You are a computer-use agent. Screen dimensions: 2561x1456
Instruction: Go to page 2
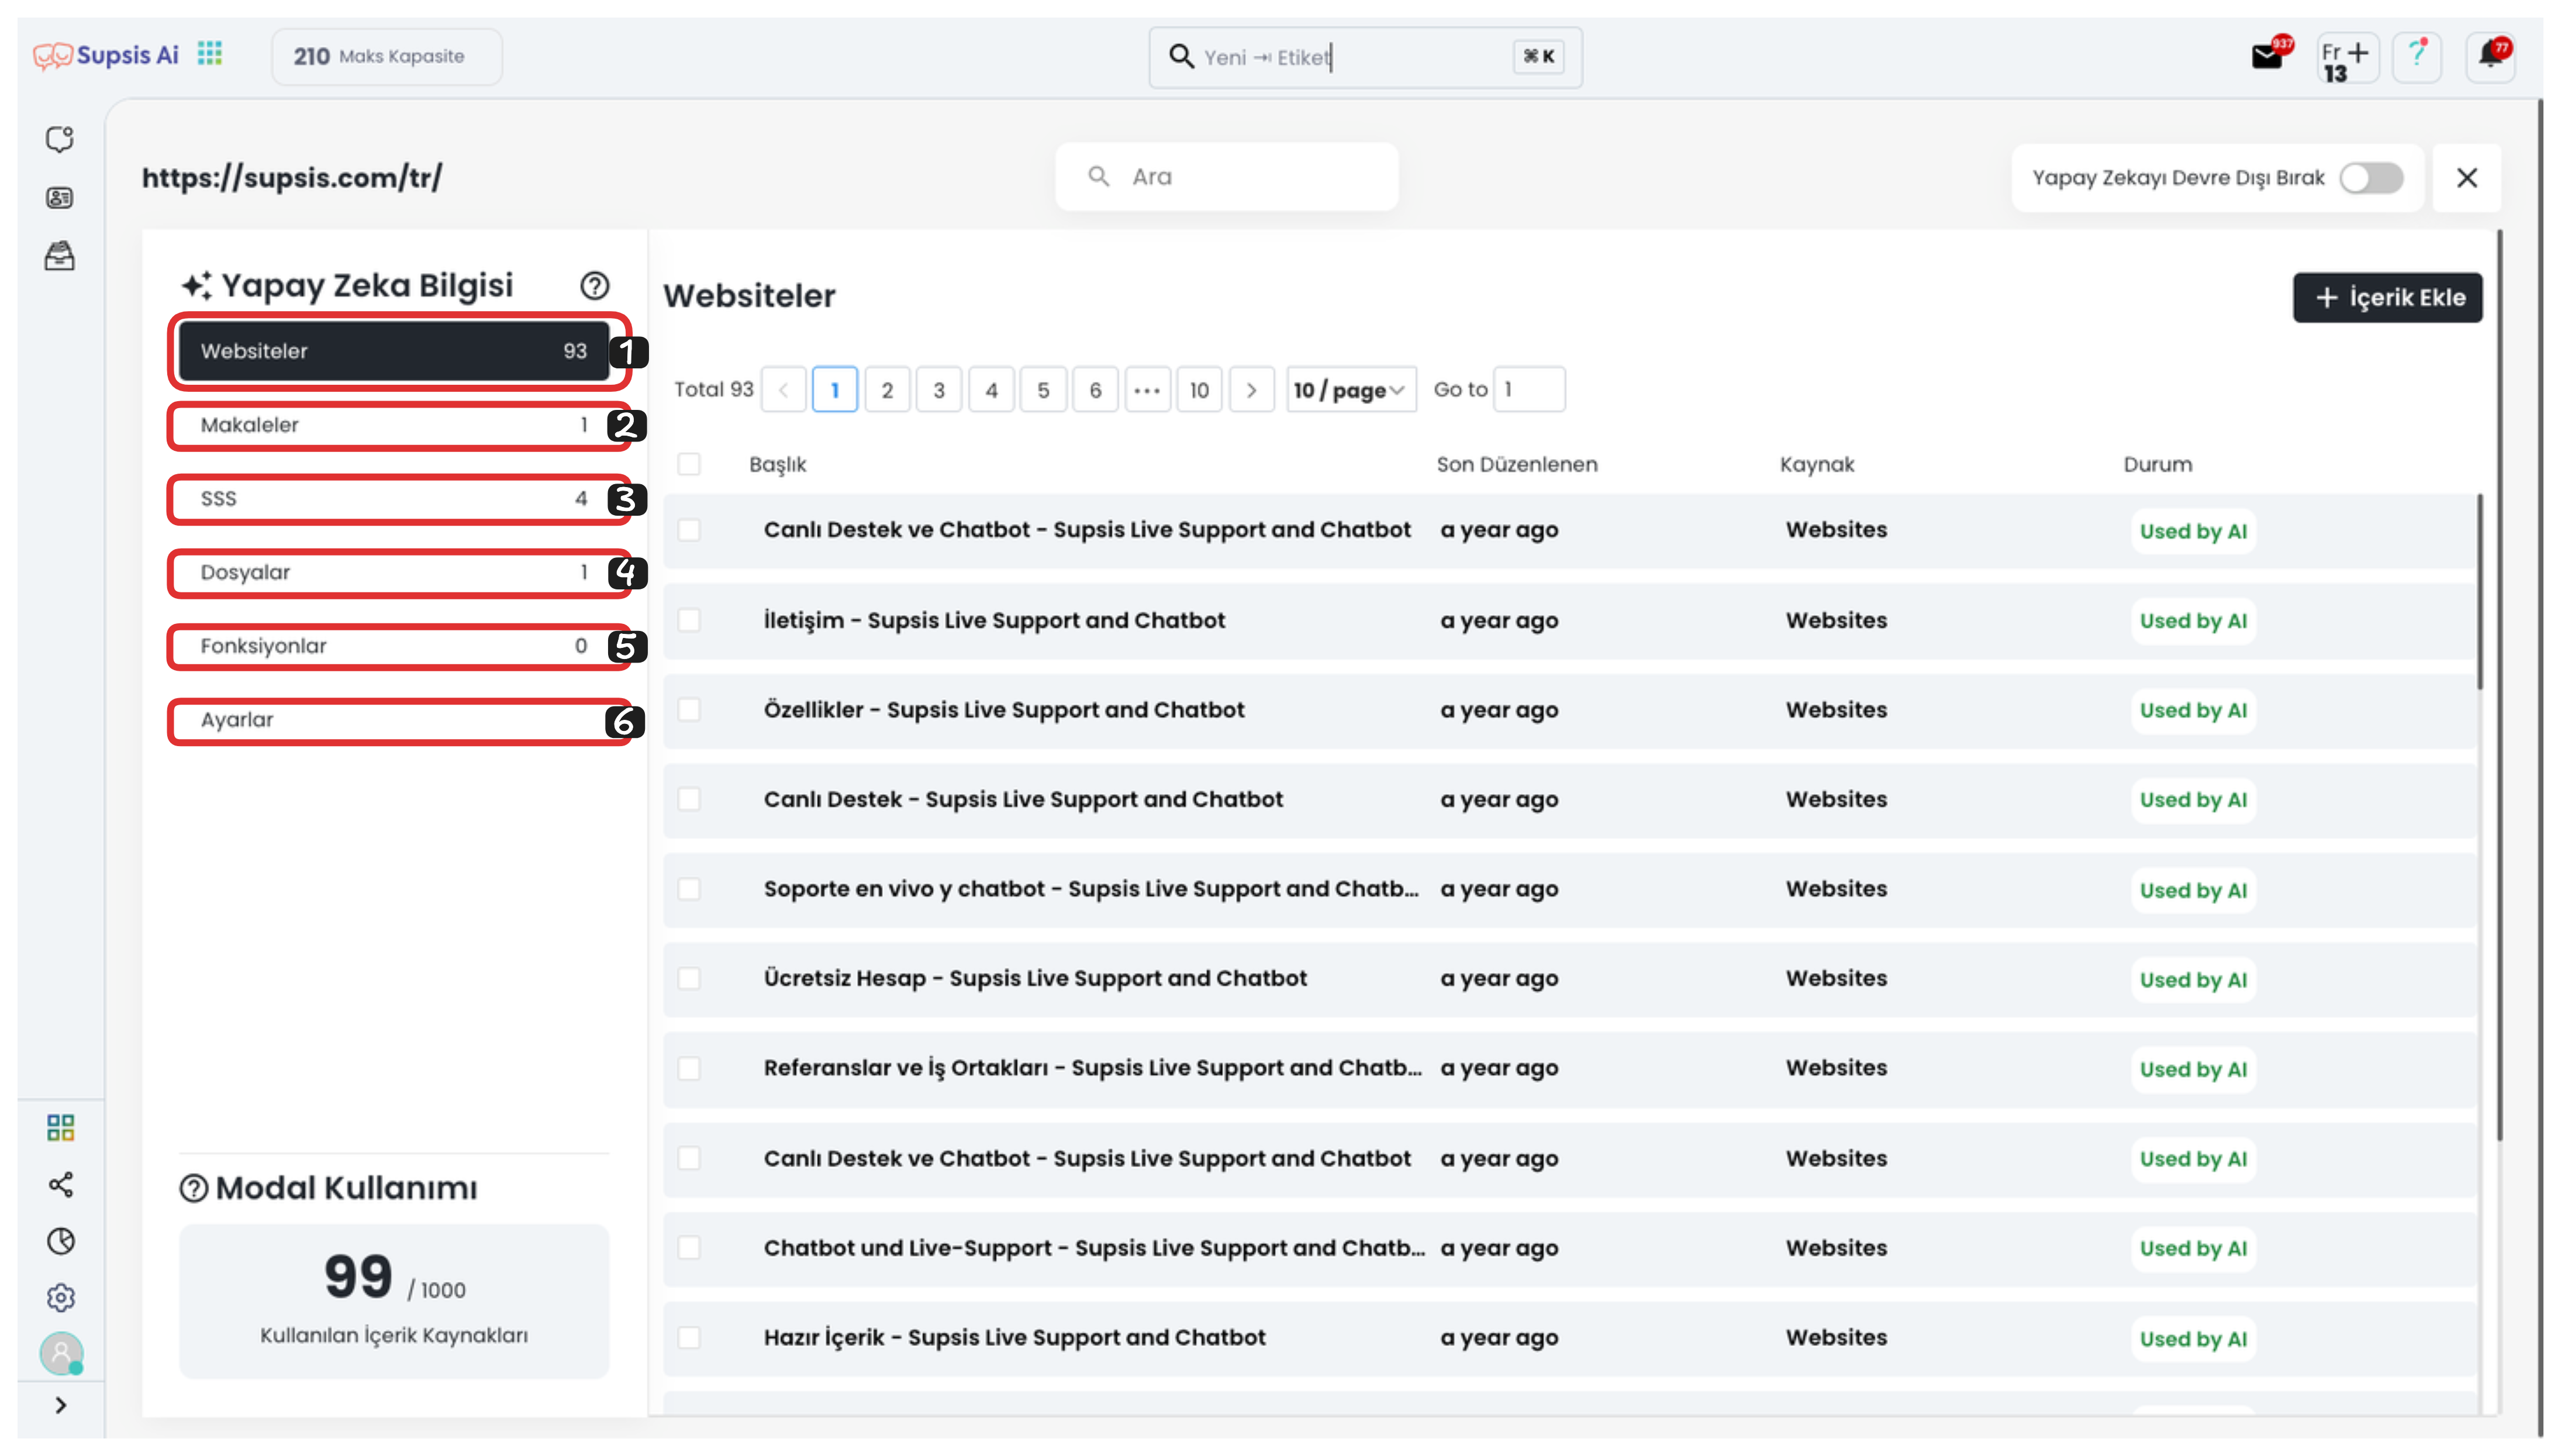pos(886,390)
